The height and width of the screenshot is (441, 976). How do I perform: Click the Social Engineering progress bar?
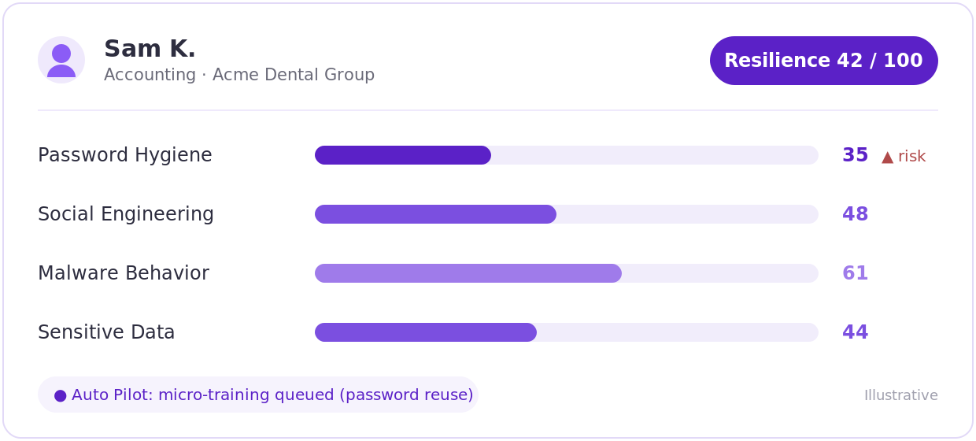pyautogui.click(x=567, y=214)
